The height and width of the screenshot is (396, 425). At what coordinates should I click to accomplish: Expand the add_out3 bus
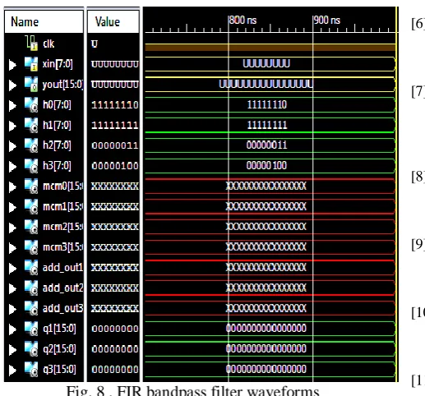click(12, 309)
